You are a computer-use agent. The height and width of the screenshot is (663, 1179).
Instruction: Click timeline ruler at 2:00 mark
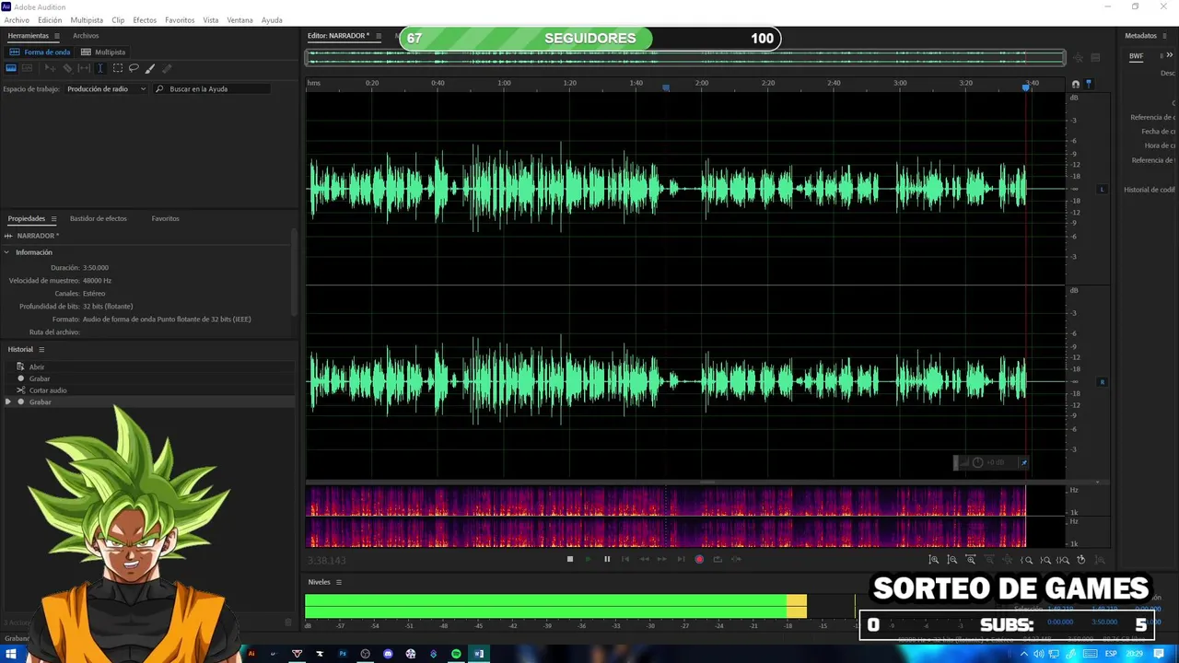tap(702, 83)
